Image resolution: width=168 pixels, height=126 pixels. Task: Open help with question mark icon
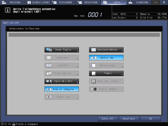[x=164, y=2]
